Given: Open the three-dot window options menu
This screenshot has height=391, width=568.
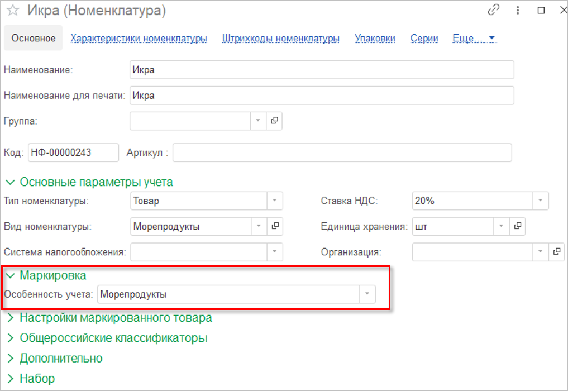Looking at the screenshot, I should tap(518, 10).
